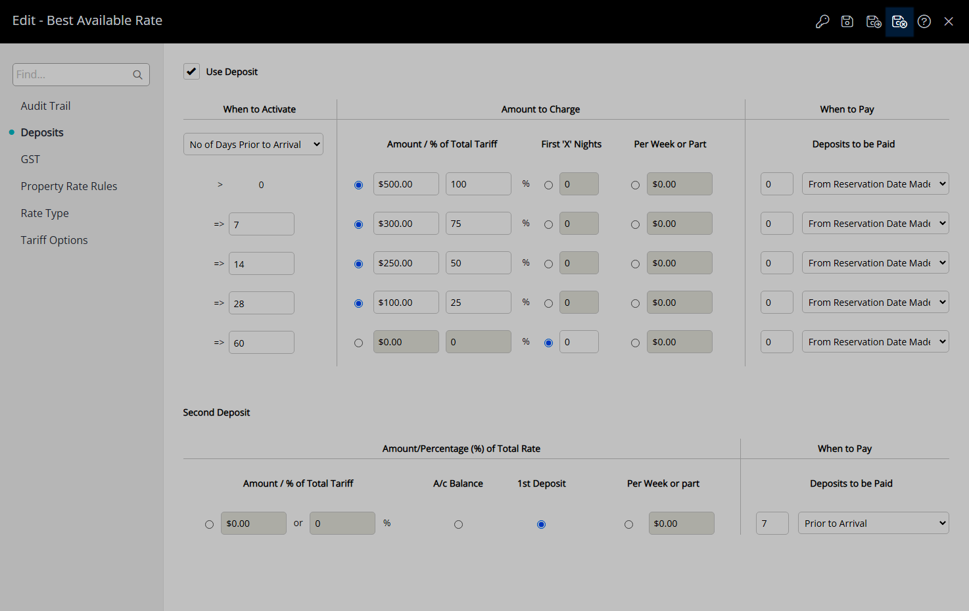Viewport: 969px width, 611px height.
Task: Open Deposits to be Paid dropdown in $500.00 row
Action: [x=875, y=183]
